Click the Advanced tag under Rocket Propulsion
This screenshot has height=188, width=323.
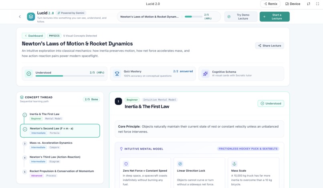tap(36, 176)
